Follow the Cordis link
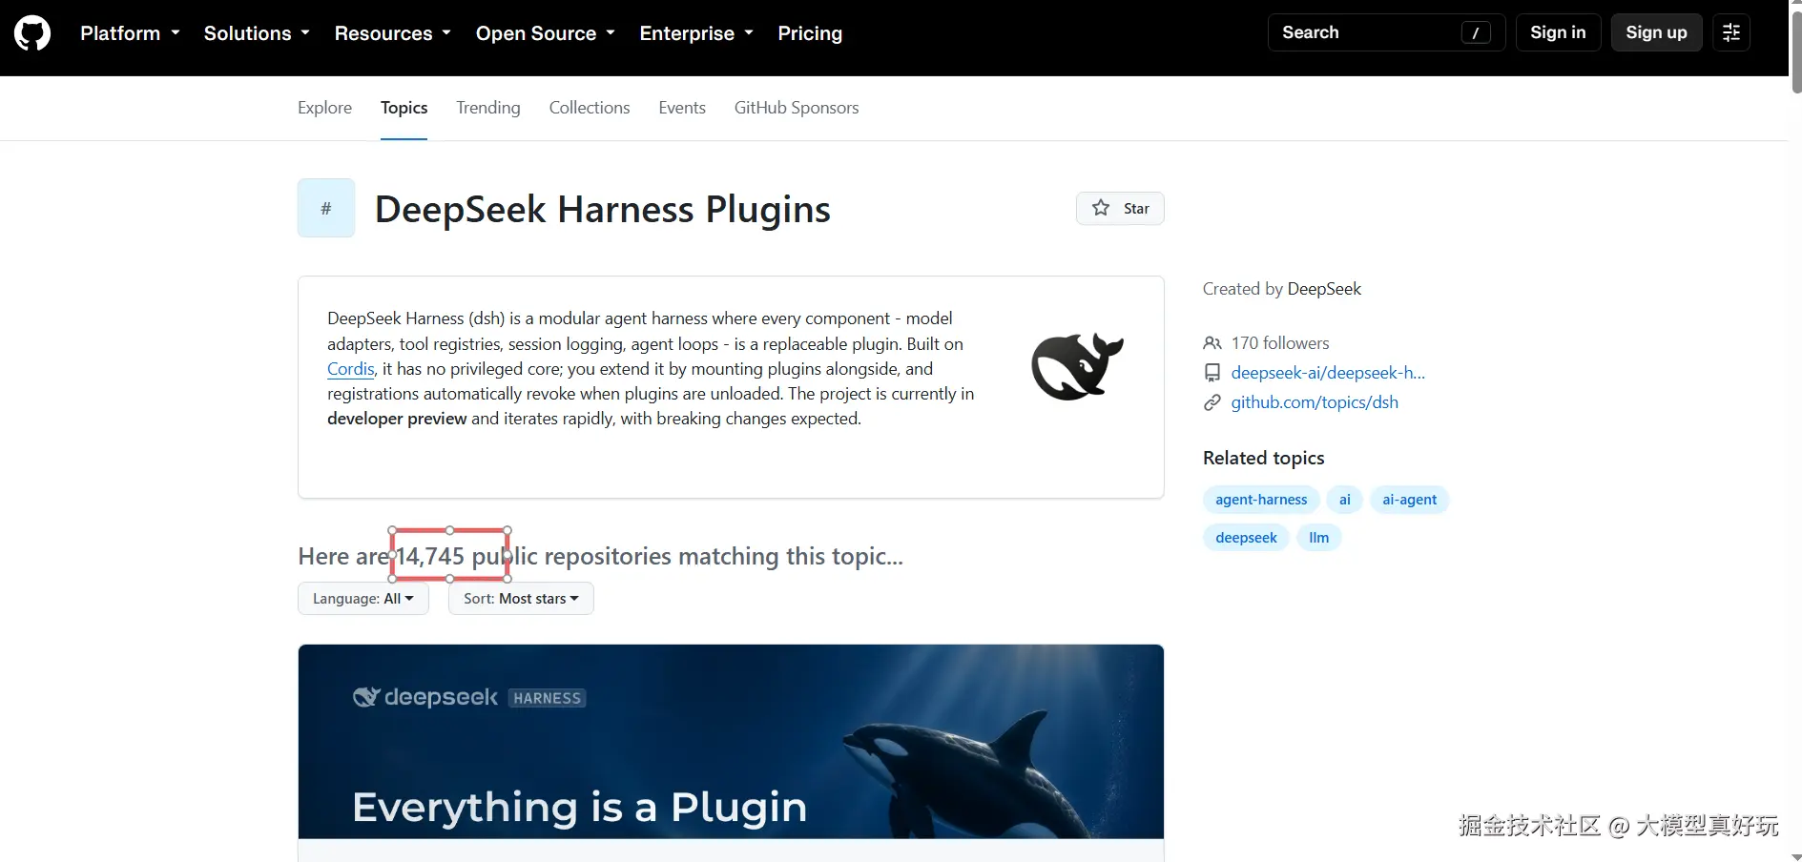This screenshot has height=862, width=1802. tap(351, 369)
